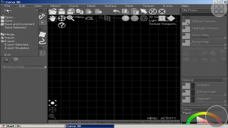This screenshot has width=228, height=128.
Task: Click the sphere primitive icon above Resolution
Action: tap(6, 60)
